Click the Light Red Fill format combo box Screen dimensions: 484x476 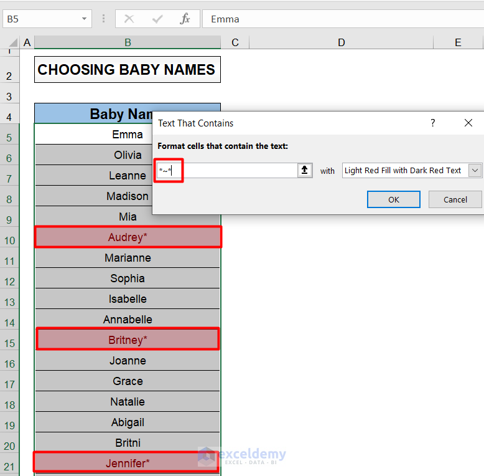412,170
